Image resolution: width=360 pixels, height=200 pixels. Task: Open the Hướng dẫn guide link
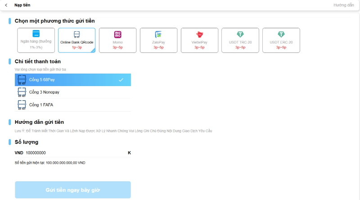click(343, 5)
